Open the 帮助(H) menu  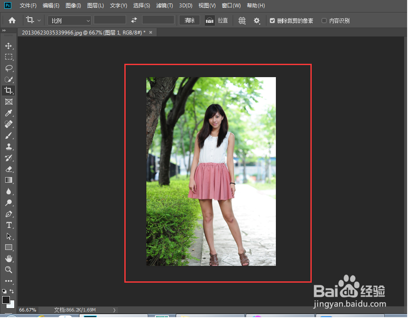pos(256,6)
